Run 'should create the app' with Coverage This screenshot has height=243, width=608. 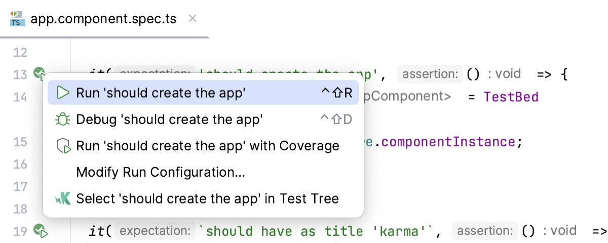point(207,146)
